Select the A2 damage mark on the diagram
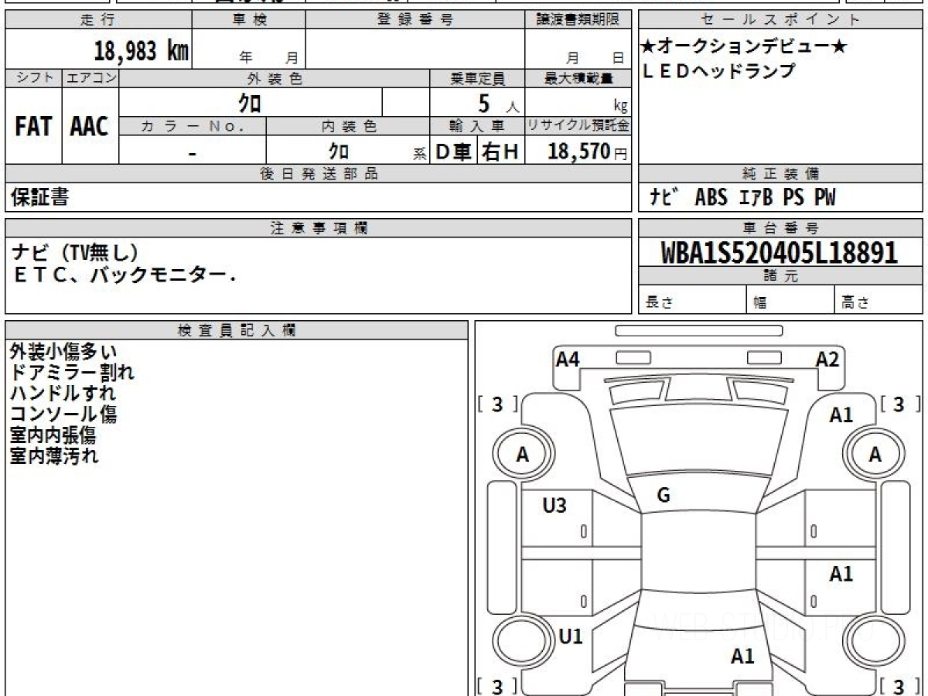The image size is (928, 696). 827,359
